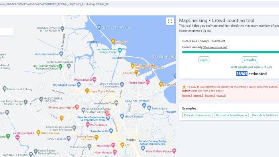Select the Light density preset
Viewport: 279px width, 157px height.
[204, 60]
